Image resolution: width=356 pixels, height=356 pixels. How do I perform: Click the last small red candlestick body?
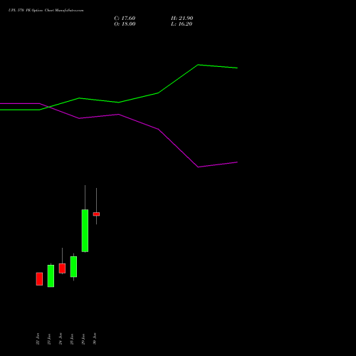[96, 214]
